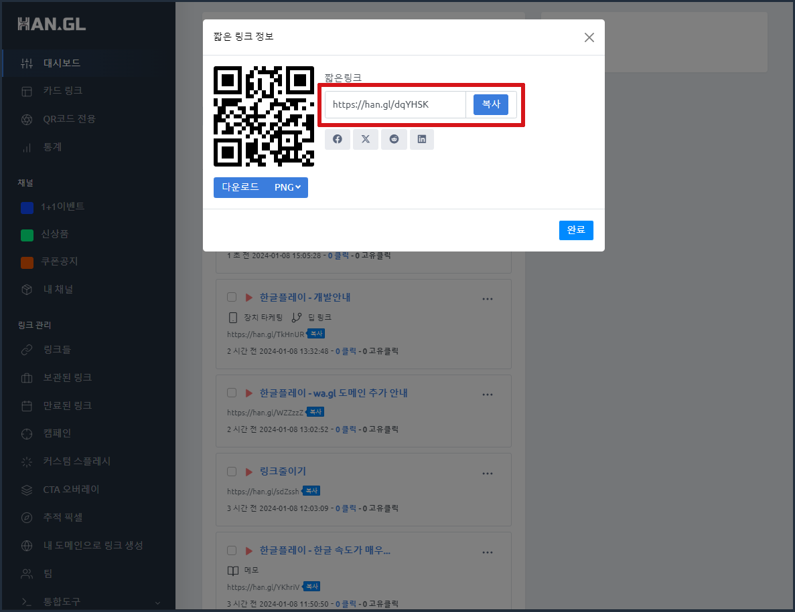Image resolution: width=795 pixels, height=612 pixels.
Task: Open options menu for wa.gl 도메인 추가 안내
Action: pyautogui.click(x=488, y=395)
